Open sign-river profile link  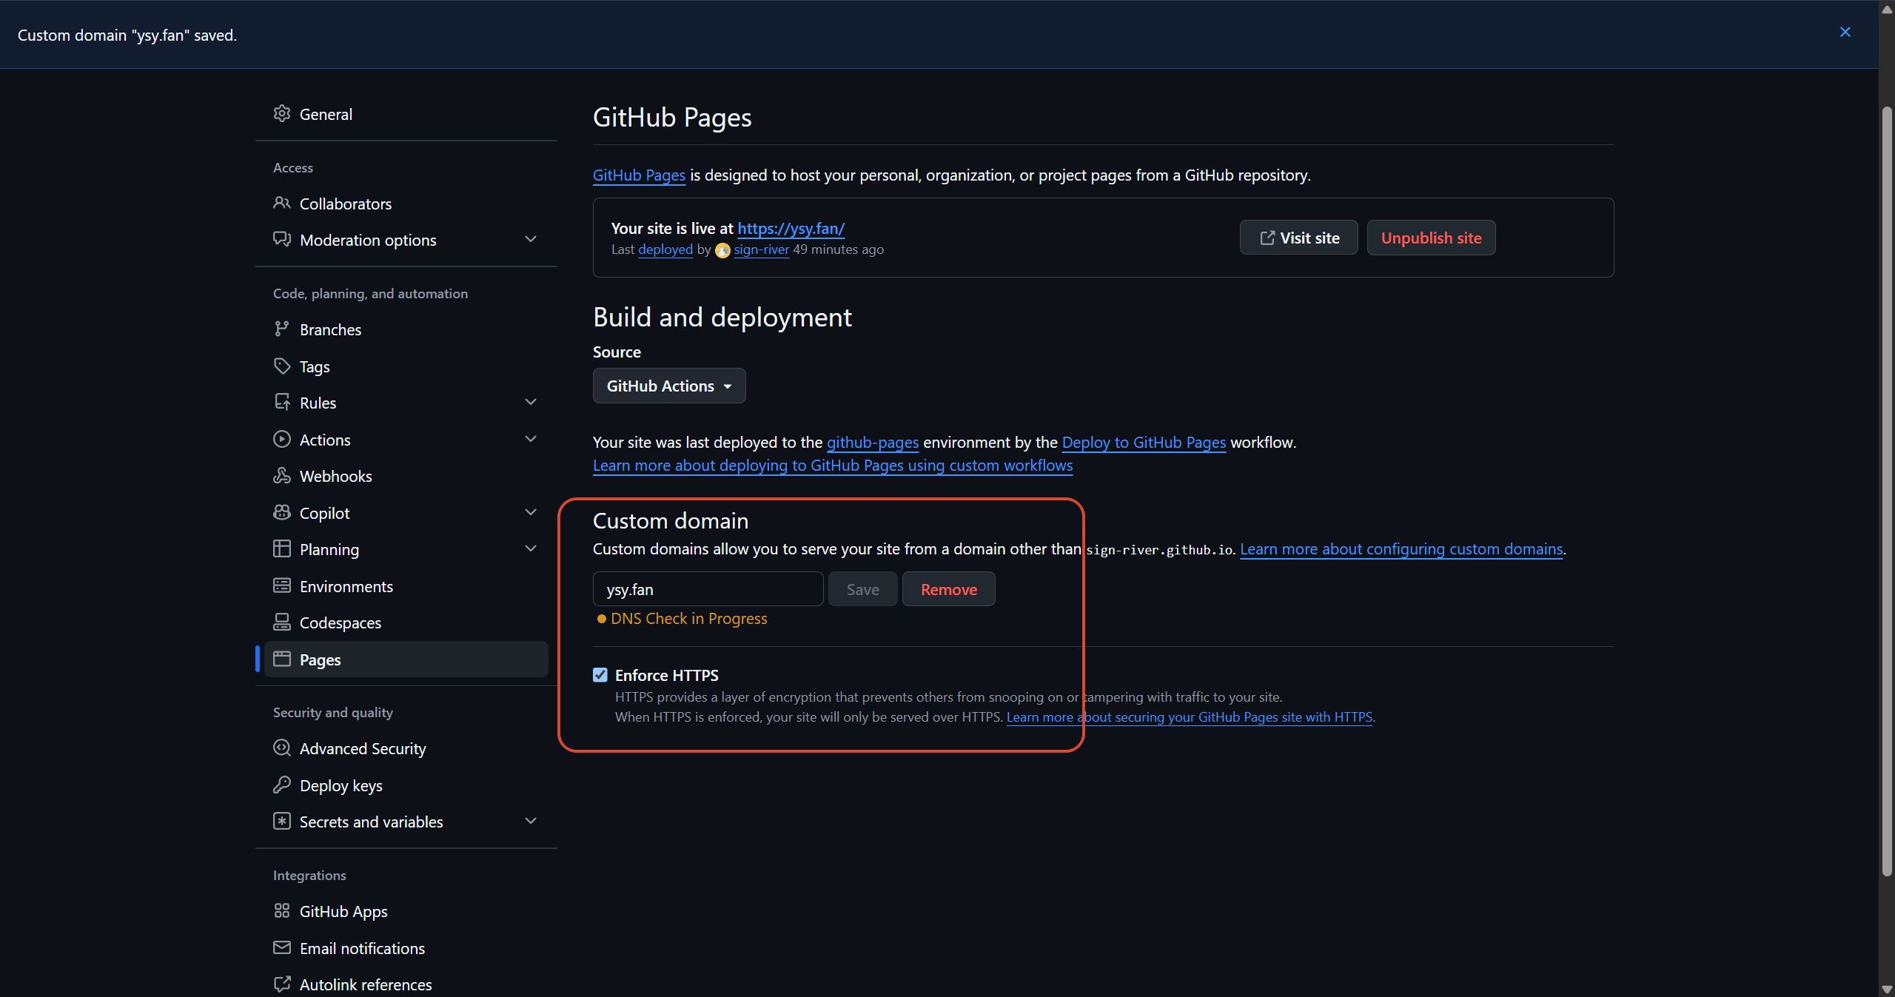[x=761, y=249]
